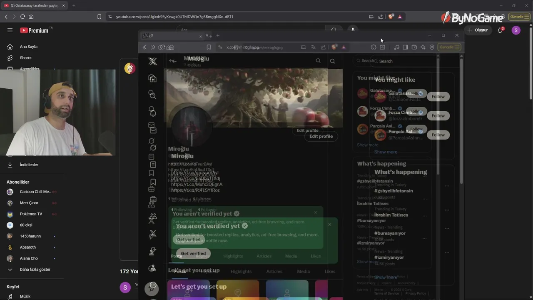Open Brave Rewards triangle in YouTube window
Screen dimensions: 533x300
click(400, 17)
